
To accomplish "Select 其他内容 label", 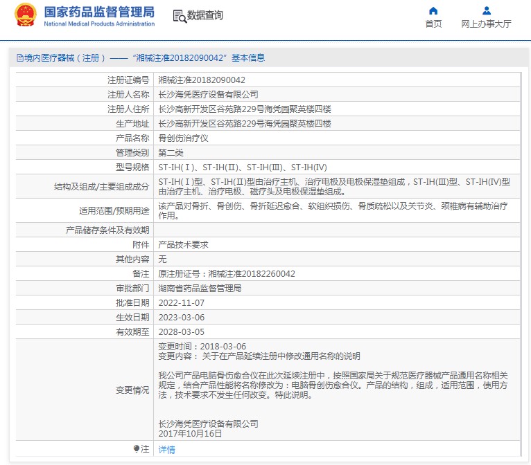I will 132,259.
